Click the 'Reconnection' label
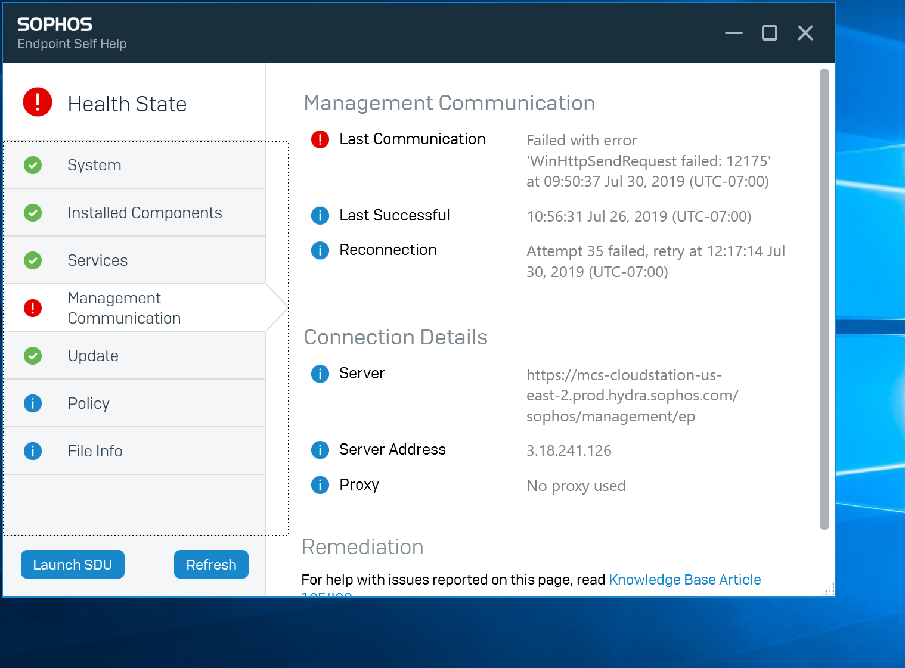The width and height of the screenshot is (905, 668). pos(388,250)
